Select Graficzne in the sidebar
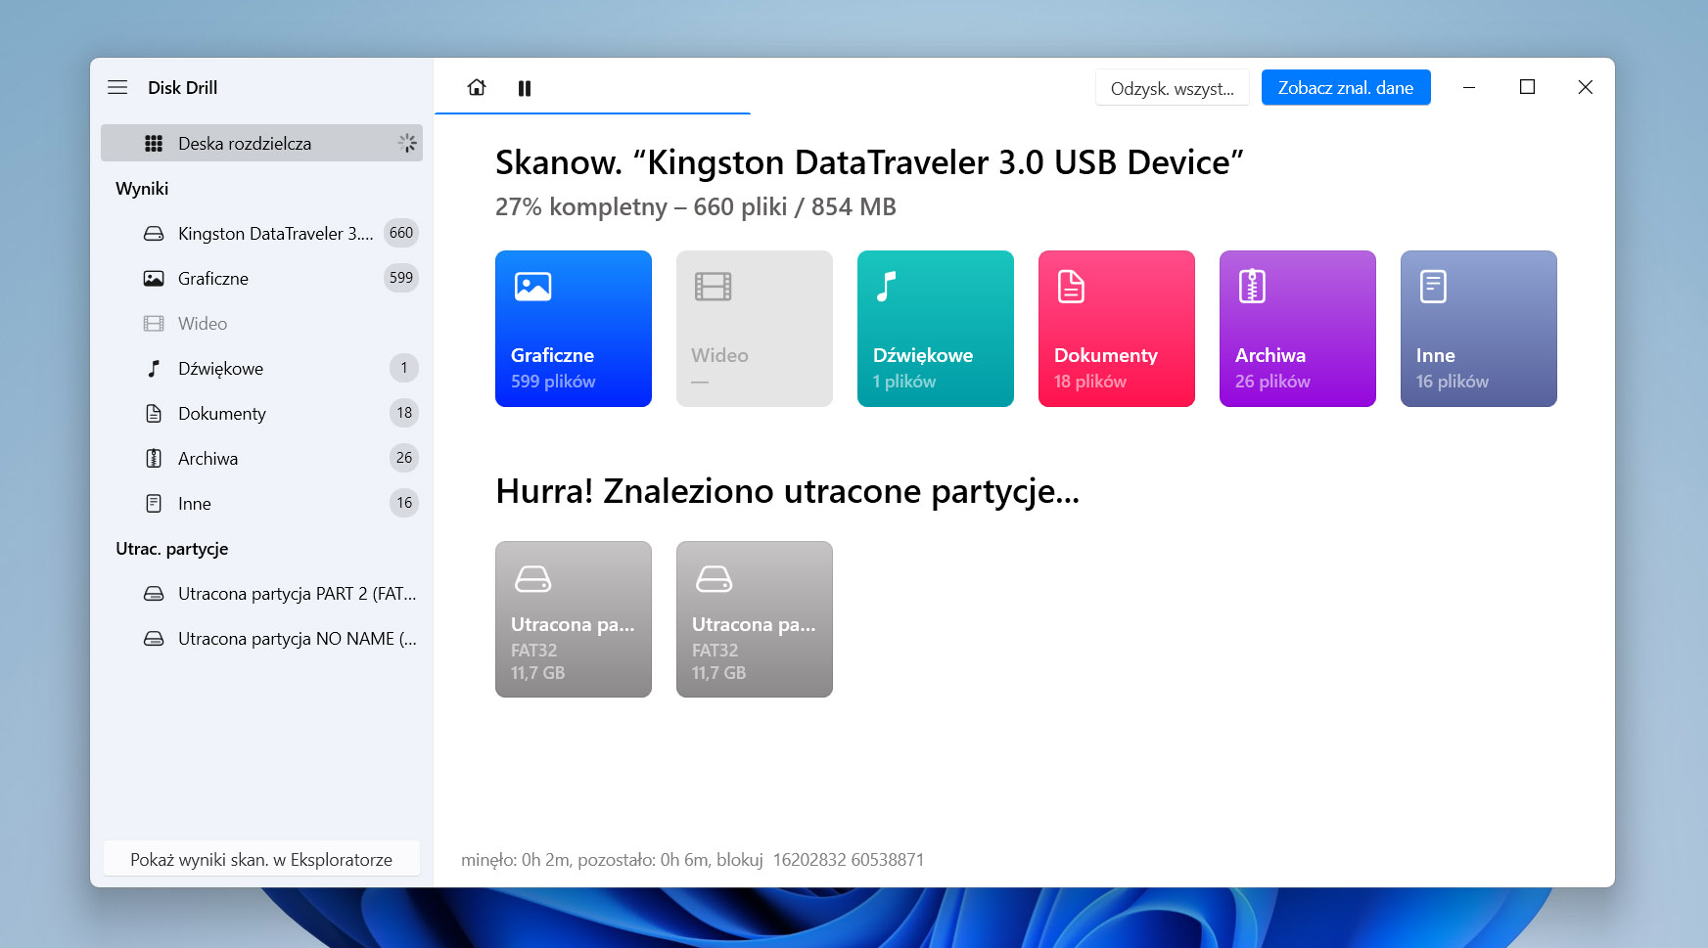Image resolution: width=1708 pixels, height=948 pixels. [261, 278]
